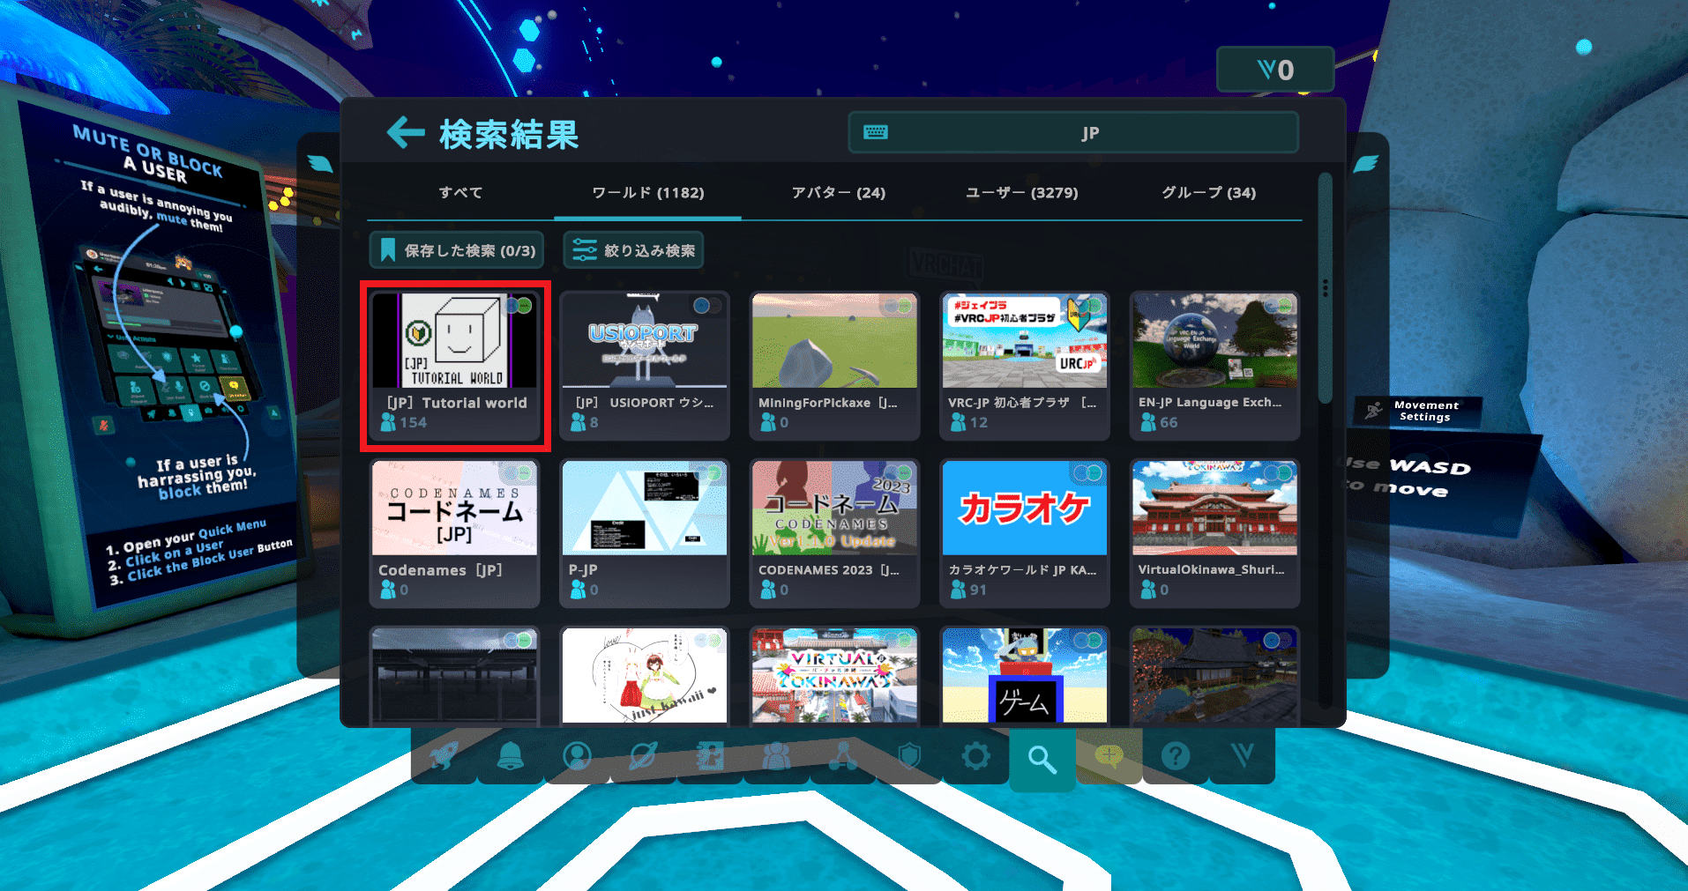Image resolution: width=1688 pixels, height=891 pixels.
Task: Open the ゲーム world thumbnail in bottom row
Action: click(x=1025, y=676)
